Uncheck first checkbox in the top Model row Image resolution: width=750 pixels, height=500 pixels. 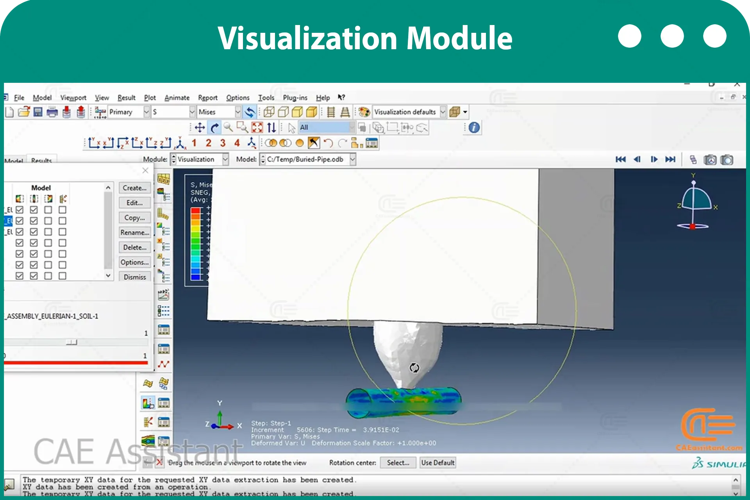pos(20,210)
